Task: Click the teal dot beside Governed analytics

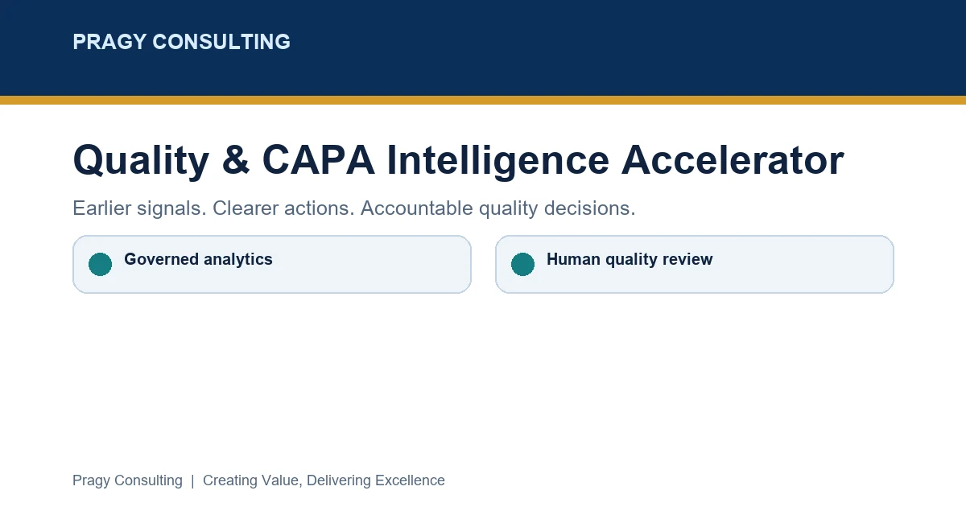Action: 100,264
